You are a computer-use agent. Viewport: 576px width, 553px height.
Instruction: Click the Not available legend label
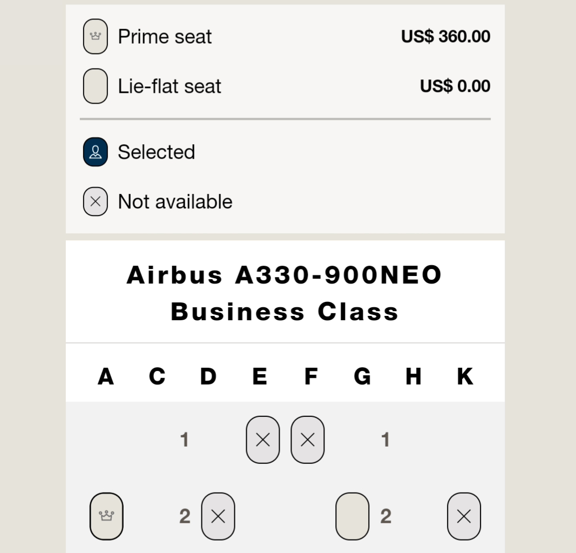click(175, 202)
